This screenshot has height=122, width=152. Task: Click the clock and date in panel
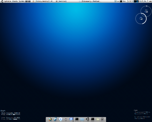coord(145,1)
